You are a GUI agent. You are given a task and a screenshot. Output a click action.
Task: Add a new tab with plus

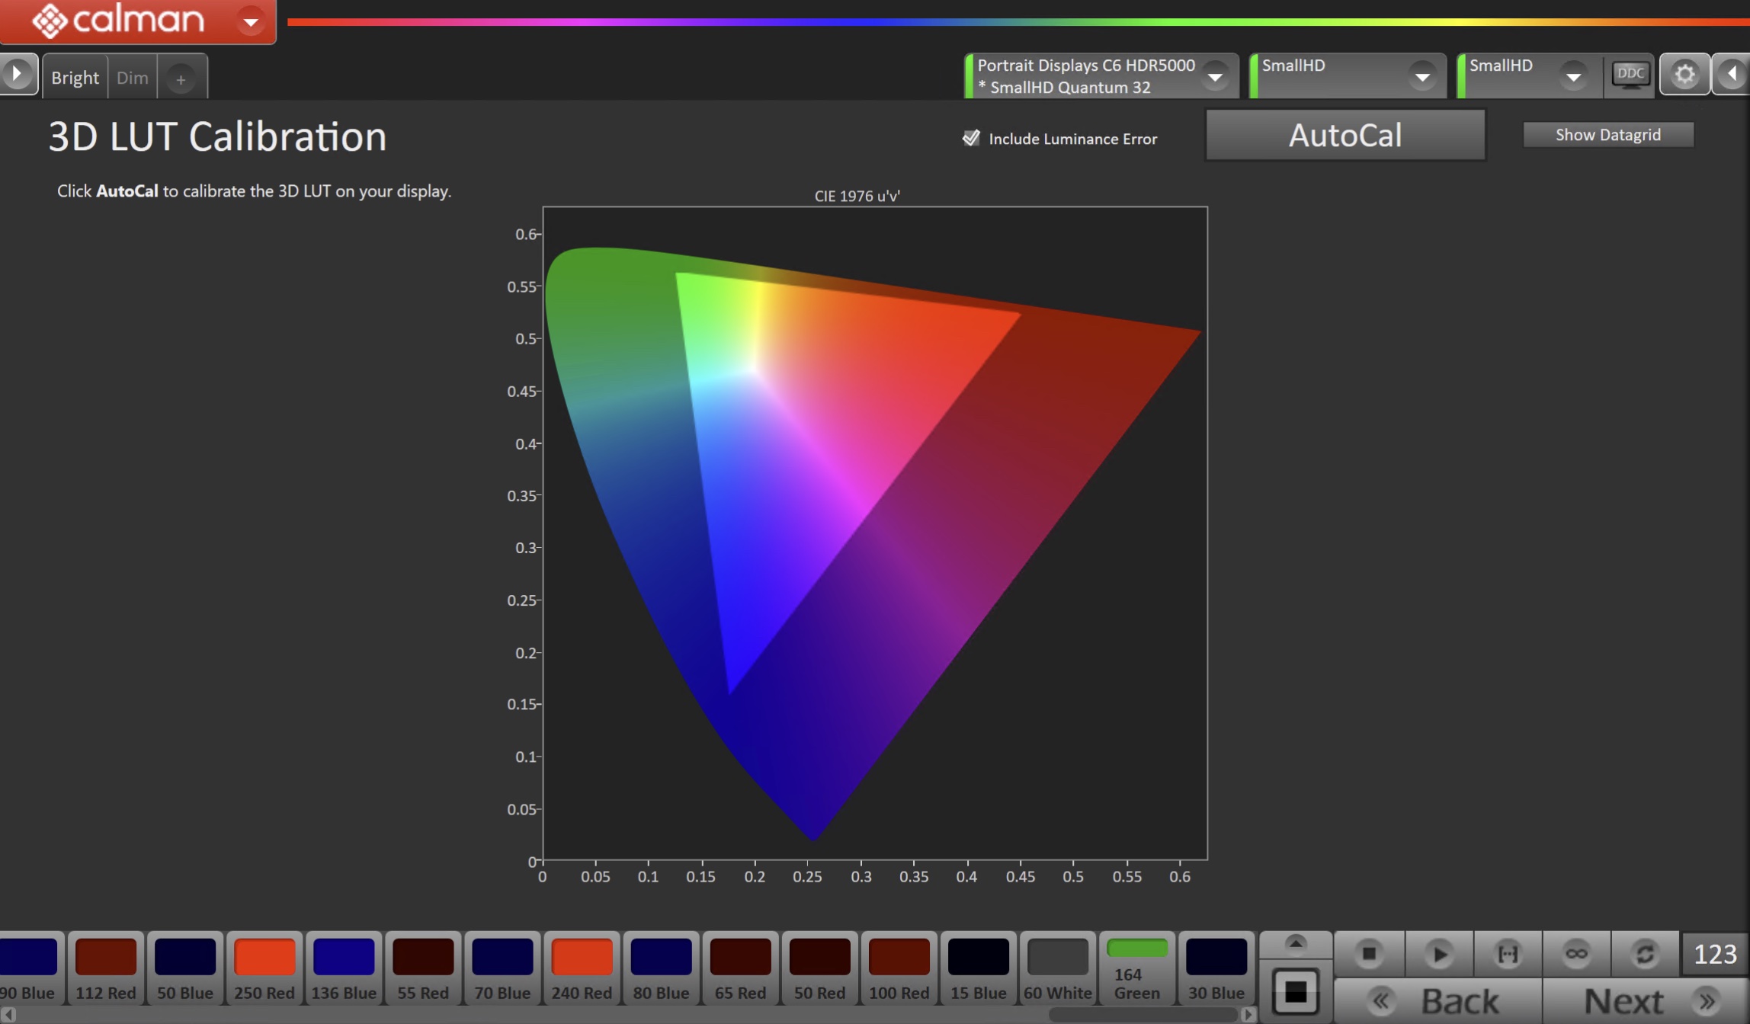point(181,78)
